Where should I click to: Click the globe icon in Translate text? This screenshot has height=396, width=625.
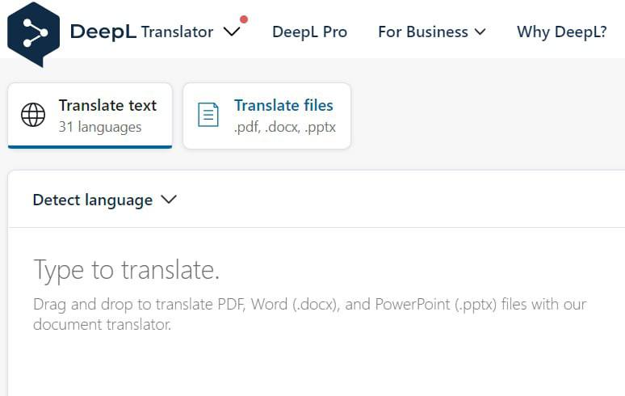point(33,115)
